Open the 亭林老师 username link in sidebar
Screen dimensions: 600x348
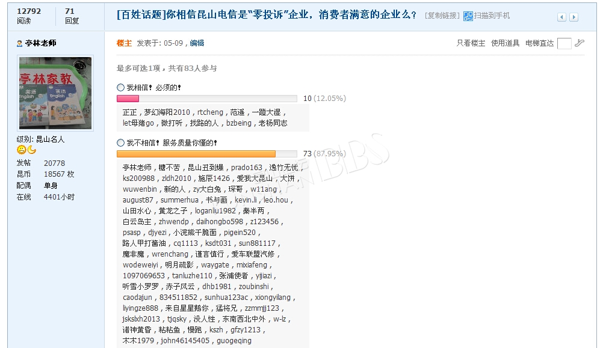pyautogui.click(x=40, y=43)
